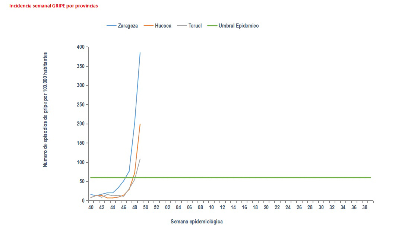Screen dimensions: 408x229
Task: Click the peak of the blue Zaragoza line
Action: (x=140, y=53)
